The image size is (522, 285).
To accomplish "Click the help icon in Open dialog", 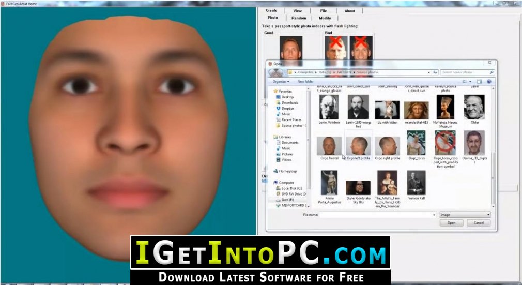I will pyautogui.click(x=489, y=81).
